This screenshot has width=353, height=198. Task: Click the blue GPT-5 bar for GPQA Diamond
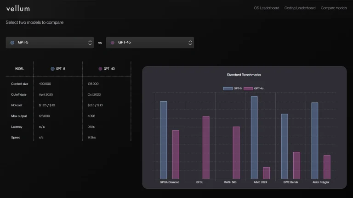(x=163, y=140)
